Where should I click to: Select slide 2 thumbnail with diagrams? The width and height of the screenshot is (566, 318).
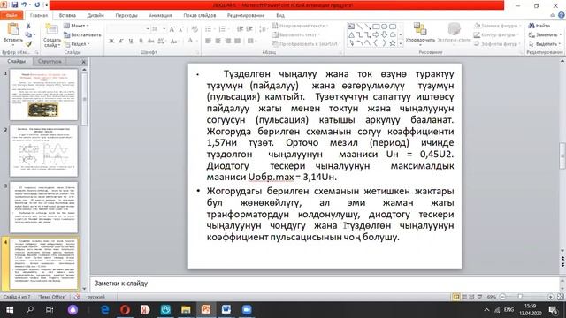[43, 151]
